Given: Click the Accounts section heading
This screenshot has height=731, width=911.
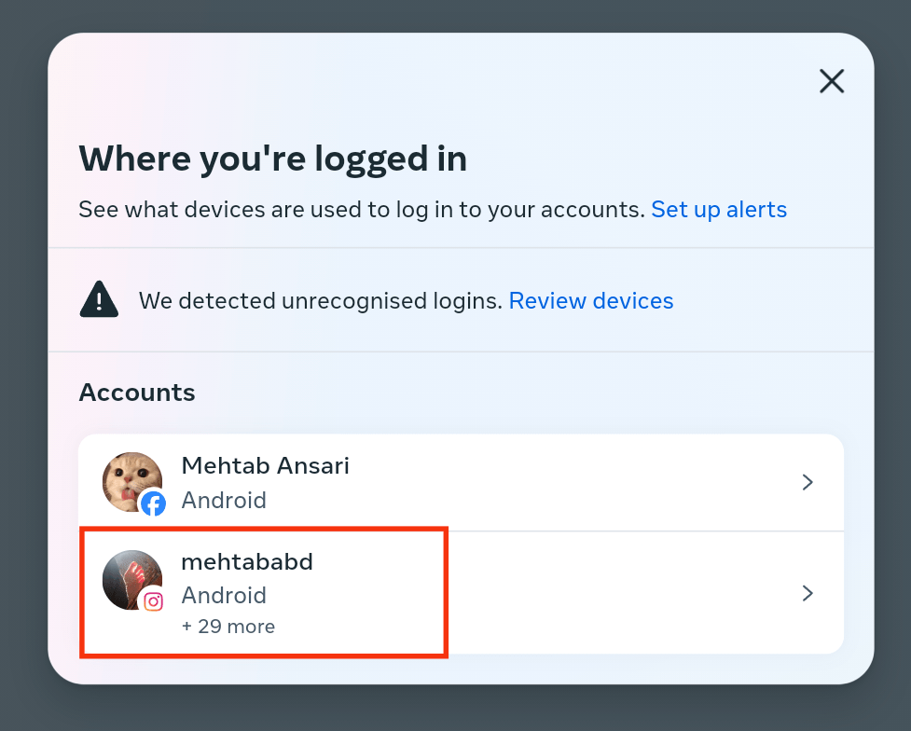Looking at the screenshot, I should (137, 393).
